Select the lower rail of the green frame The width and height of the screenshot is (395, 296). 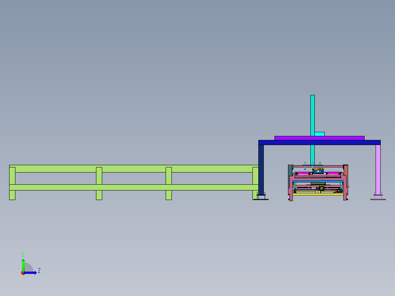(134, 187)
